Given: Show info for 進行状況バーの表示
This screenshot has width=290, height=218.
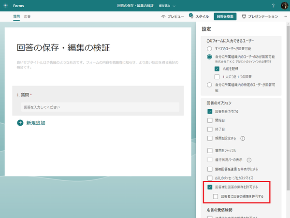Looking at the screenshot, I should pyautogui.click(x=249, y=160).
